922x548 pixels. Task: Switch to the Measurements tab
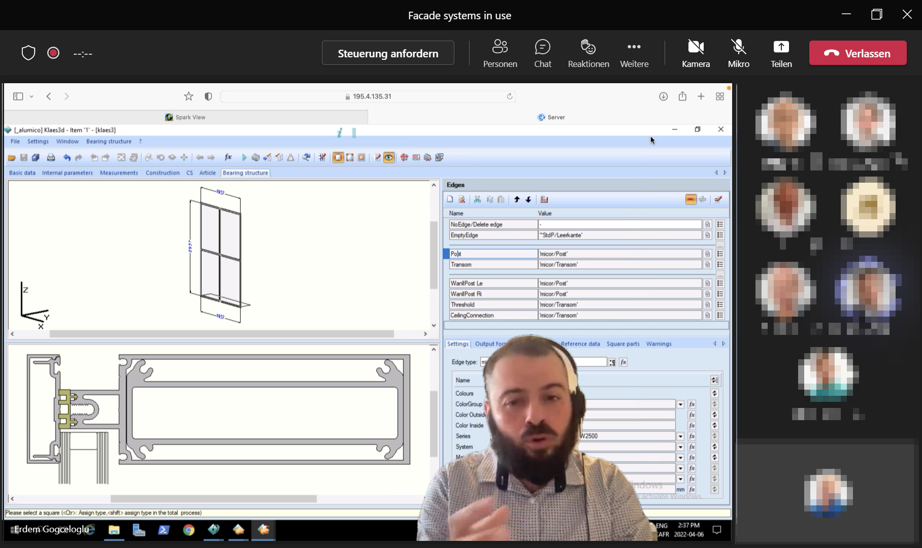tap(119, 173)
